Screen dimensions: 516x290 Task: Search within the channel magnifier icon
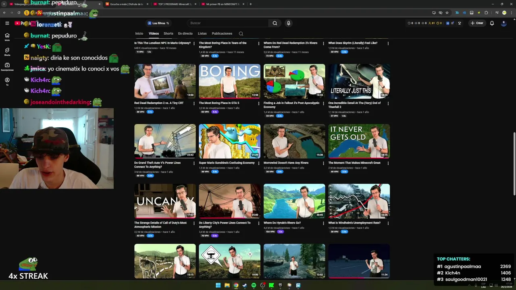[241, 33]
